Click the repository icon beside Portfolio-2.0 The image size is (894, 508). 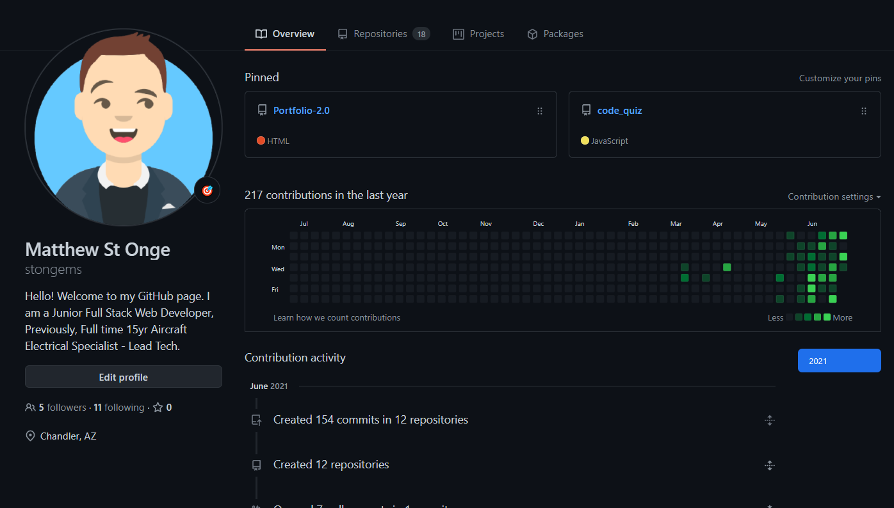point(262,110)
